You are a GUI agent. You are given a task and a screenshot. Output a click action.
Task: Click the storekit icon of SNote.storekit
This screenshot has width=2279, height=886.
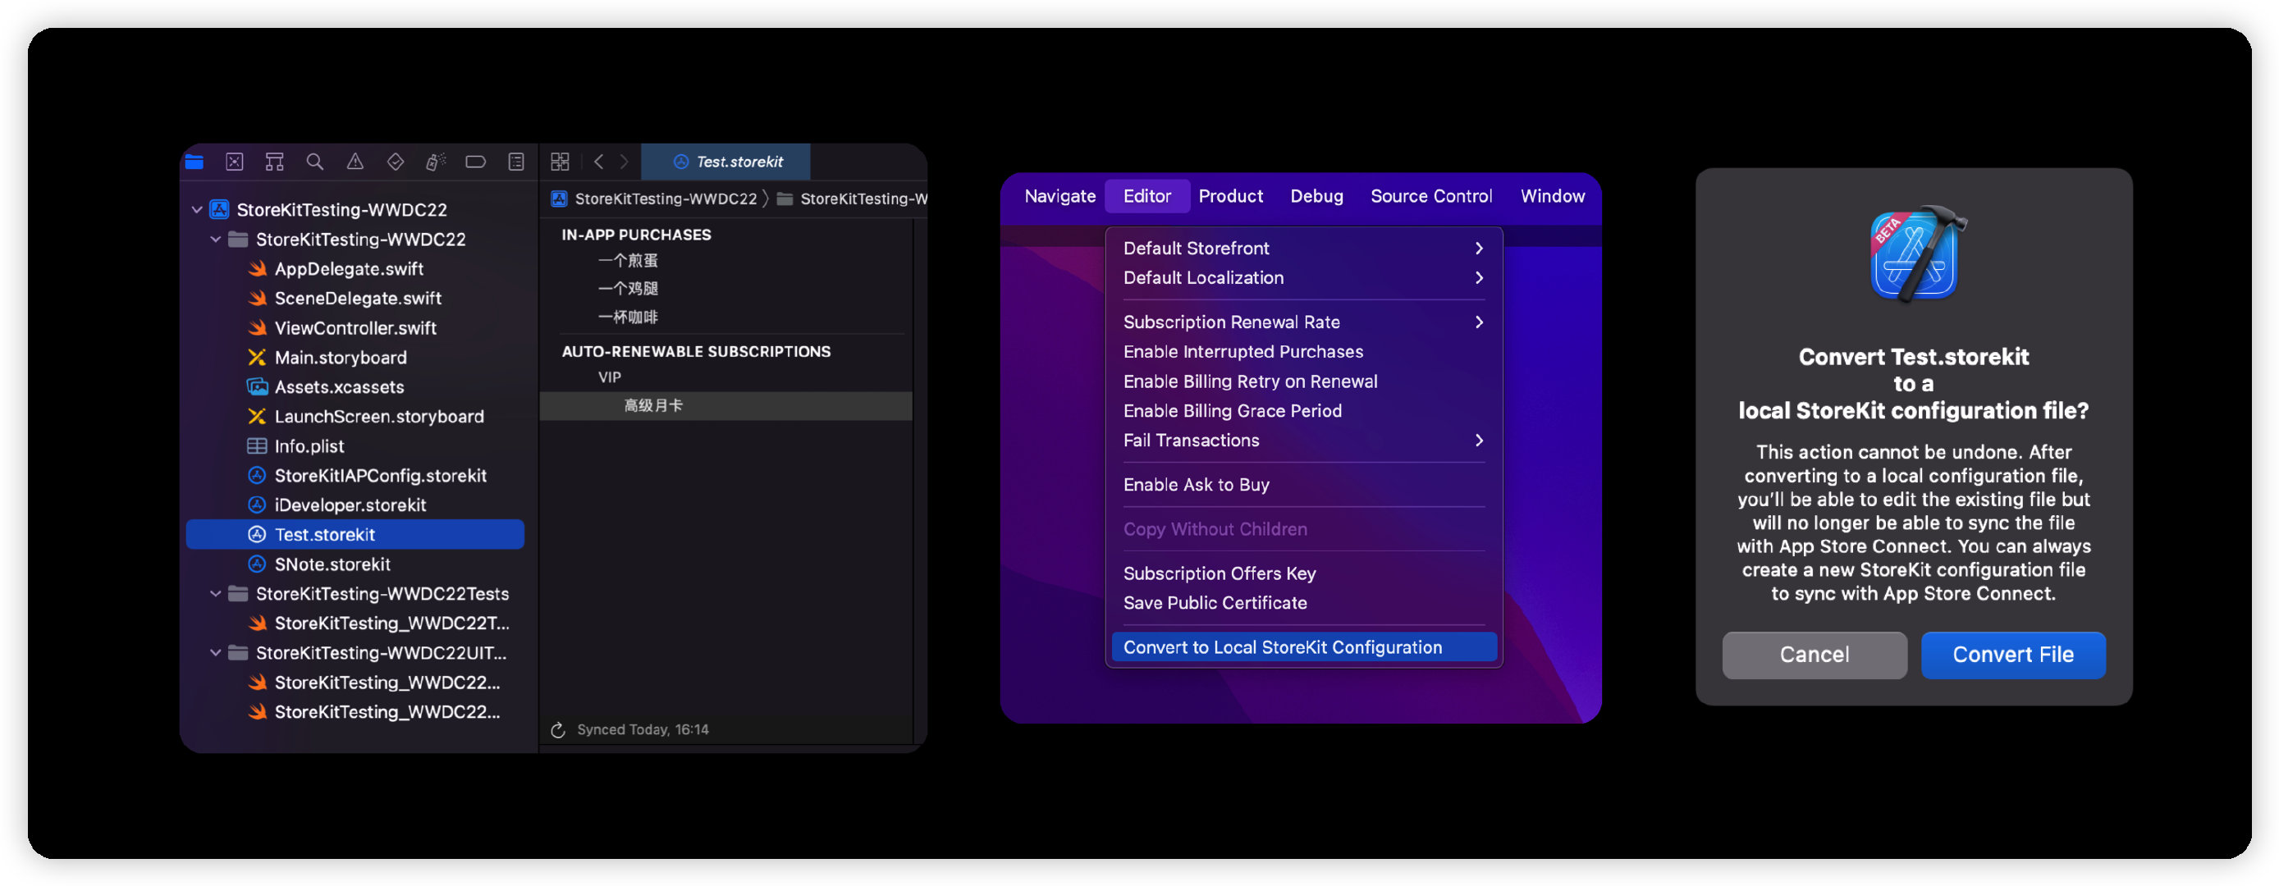point(258,564)
